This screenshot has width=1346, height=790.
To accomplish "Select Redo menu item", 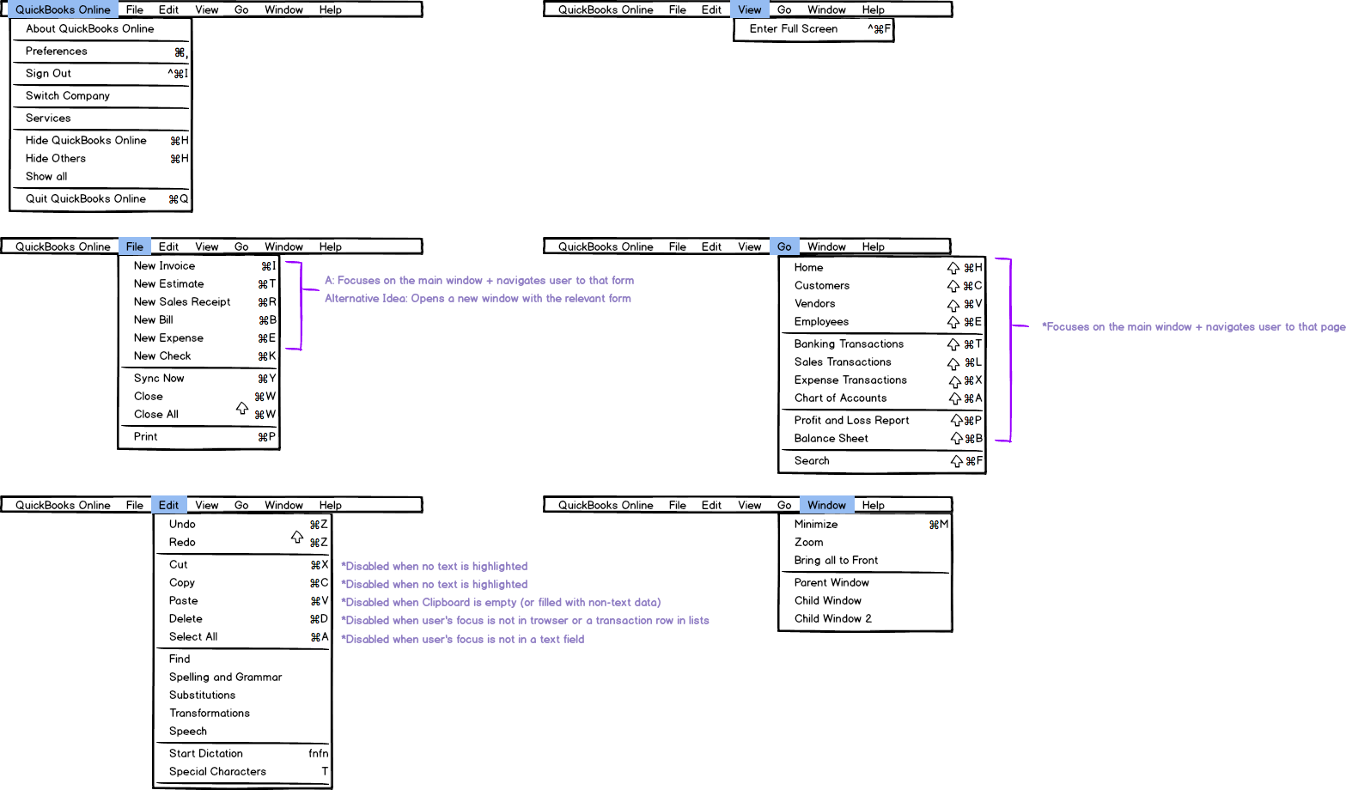I will [242, 542].
